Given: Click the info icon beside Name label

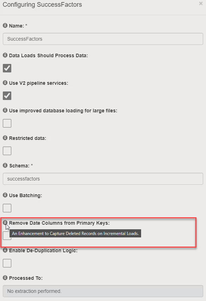Looking at the screenshot, I should [x=5, y=25].
